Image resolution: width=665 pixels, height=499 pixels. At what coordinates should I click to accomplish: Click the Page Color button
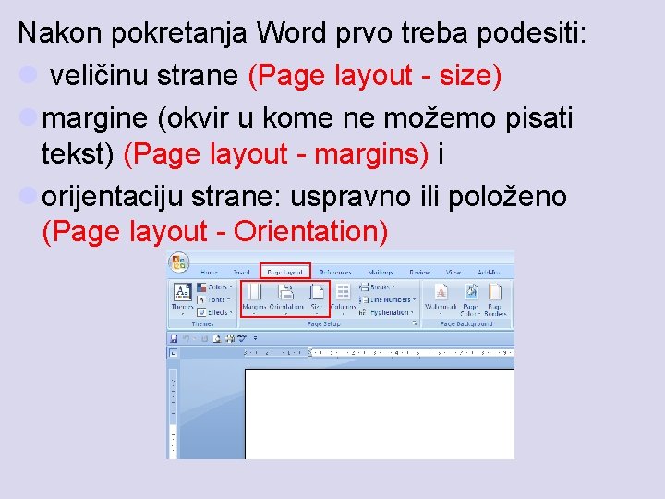click(x=470, y=299)
